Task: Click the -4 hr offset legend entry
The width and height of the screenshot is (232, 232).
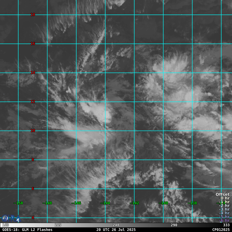Action: 224,213
